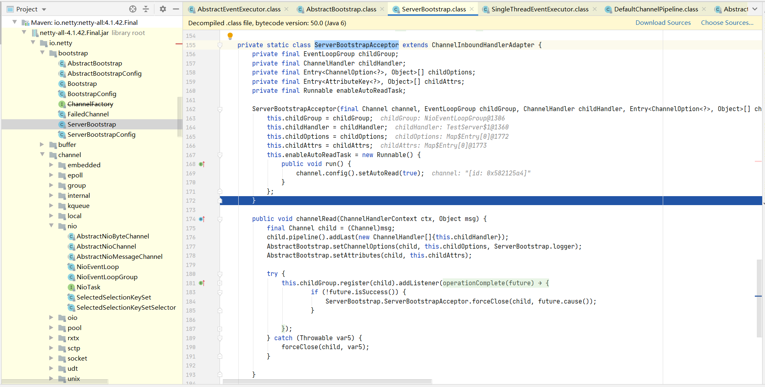Viewport: 765px width, 387px height.
Task: Expand folded lambda at line 181
Action: pyautogui.click(x=220, y=283)
